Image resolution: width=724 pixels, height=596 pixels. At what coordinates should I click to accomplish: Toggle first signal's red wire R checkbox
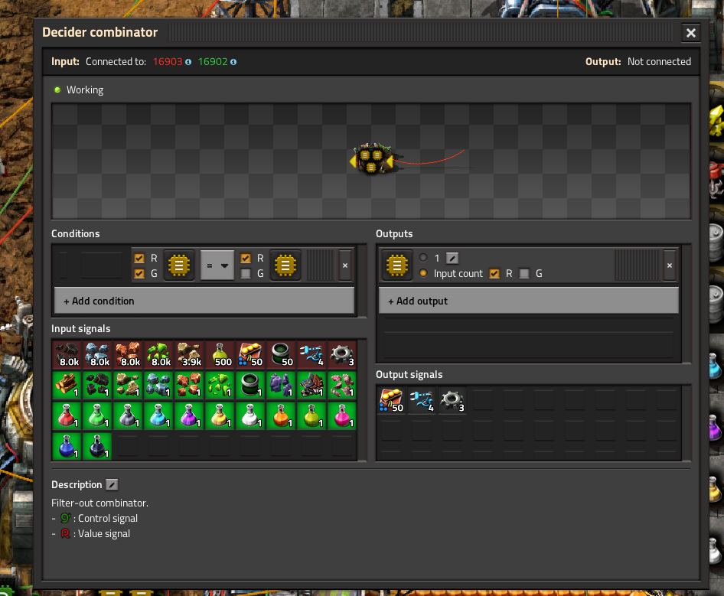139,258
